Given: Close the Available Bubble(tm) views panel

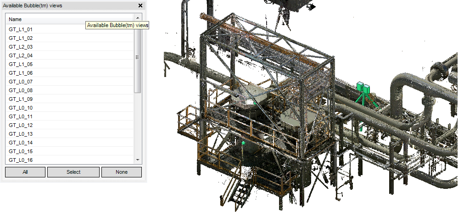Looking at the screenshot, I should [140, 5].
